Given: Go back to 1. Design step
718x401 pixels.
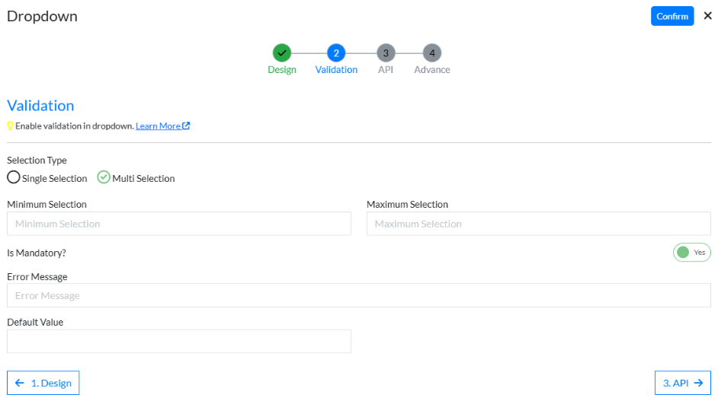Looking at the screenshot, I should (x=43, y=383).
